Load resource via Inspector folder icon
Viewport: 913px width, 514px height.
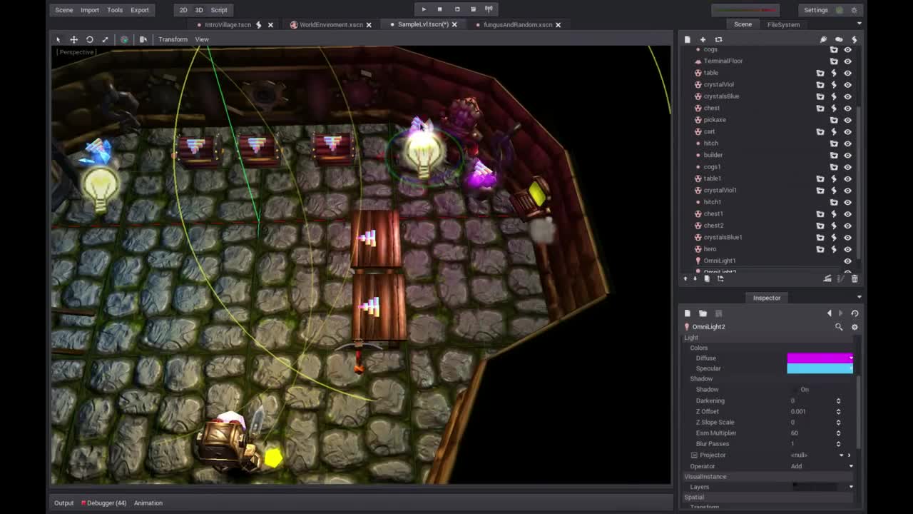[703, 313]
